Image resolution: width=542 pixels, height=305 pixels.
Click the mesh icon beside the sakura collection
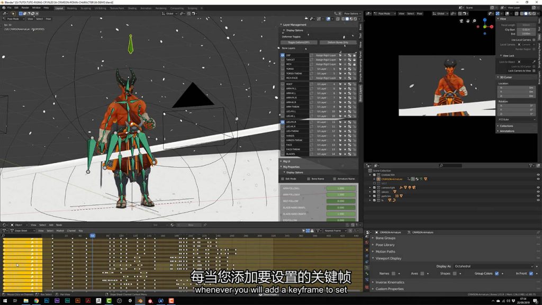[395, 192]
